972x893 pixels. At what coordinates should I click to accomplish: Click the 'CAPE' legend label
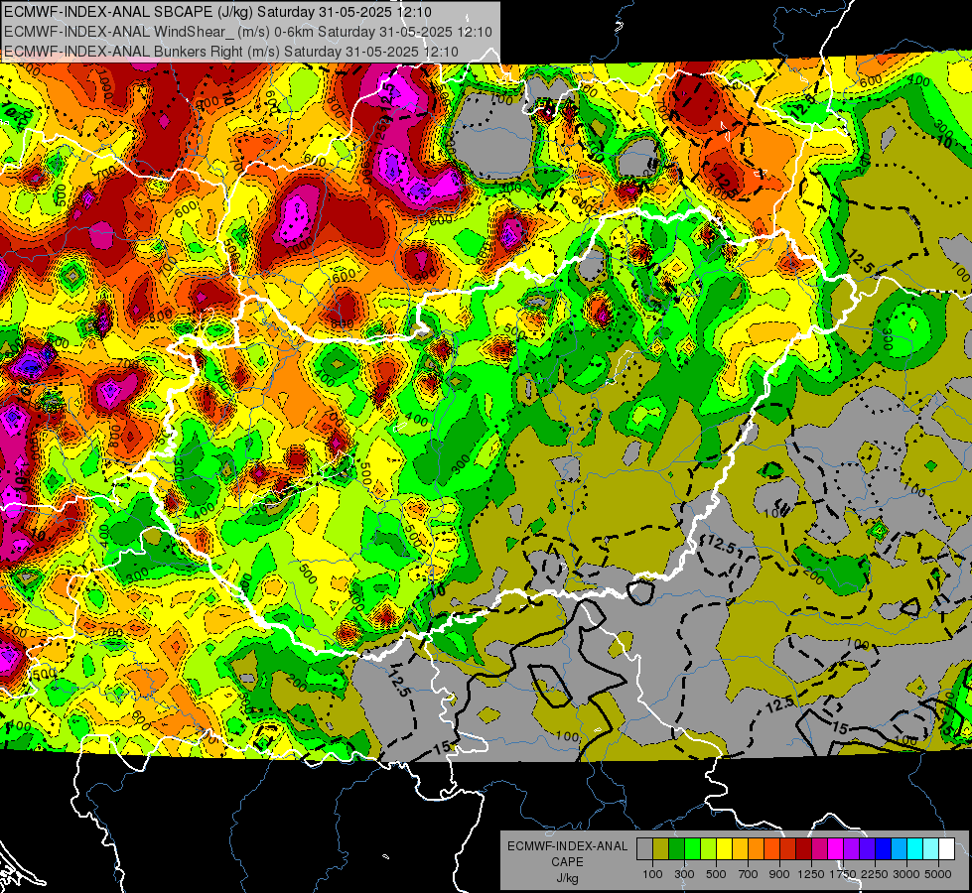[567, 862]
